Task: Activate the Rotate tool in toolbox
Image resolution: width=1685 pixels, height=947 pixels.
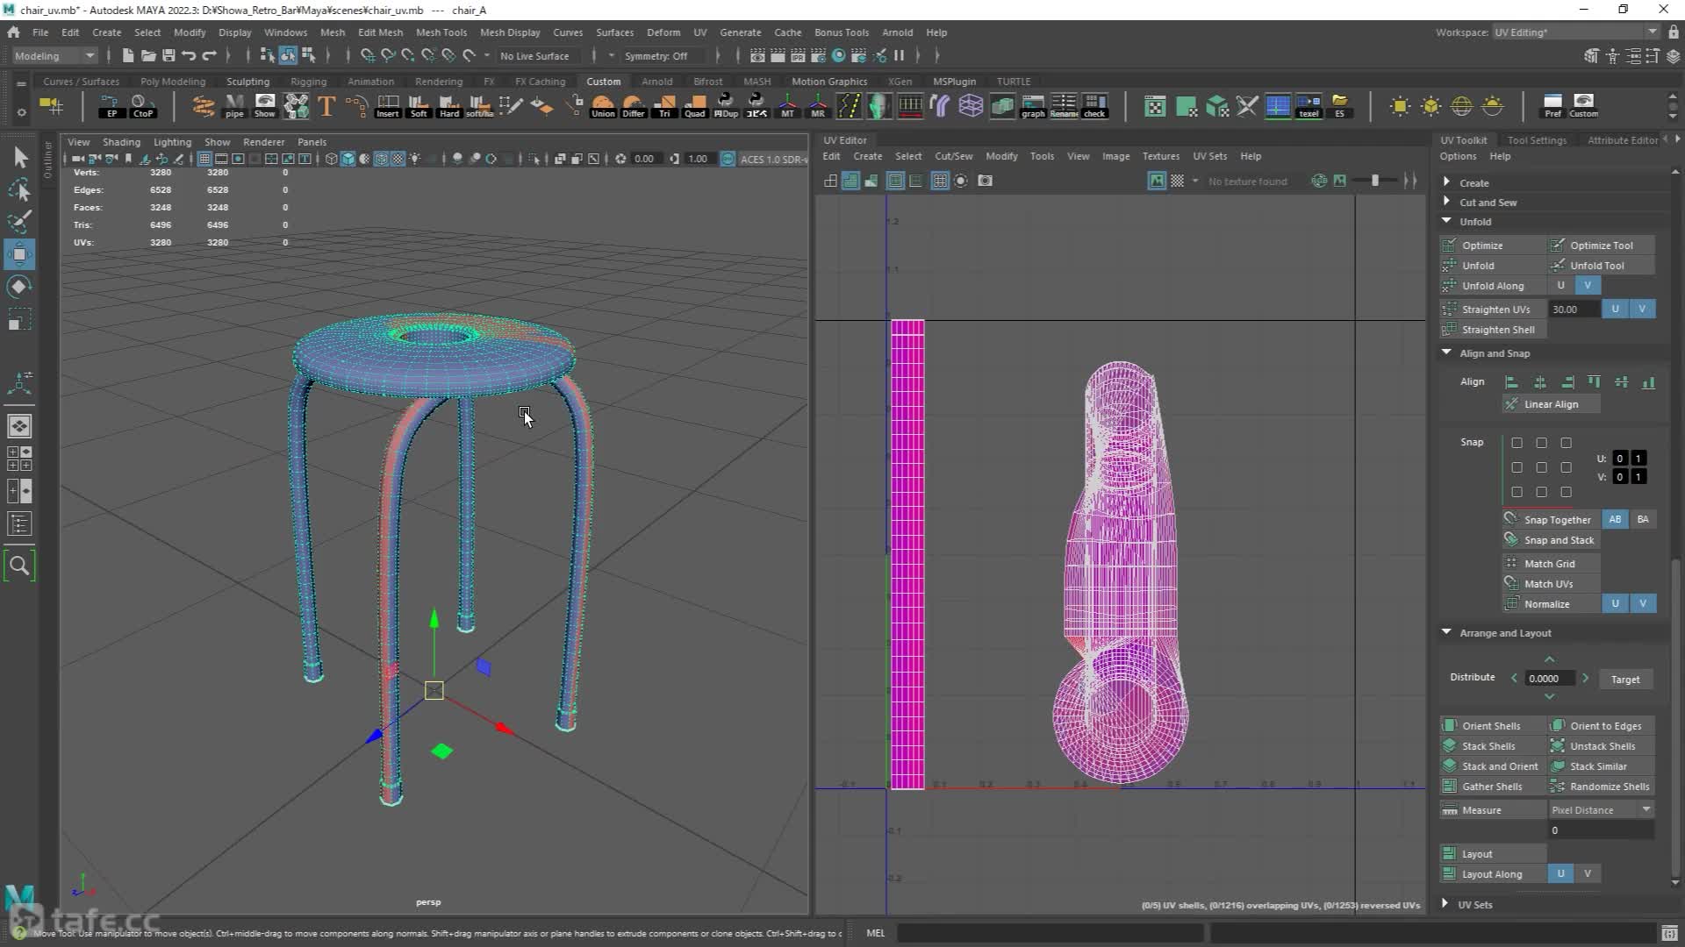Action: click(19, 287)
